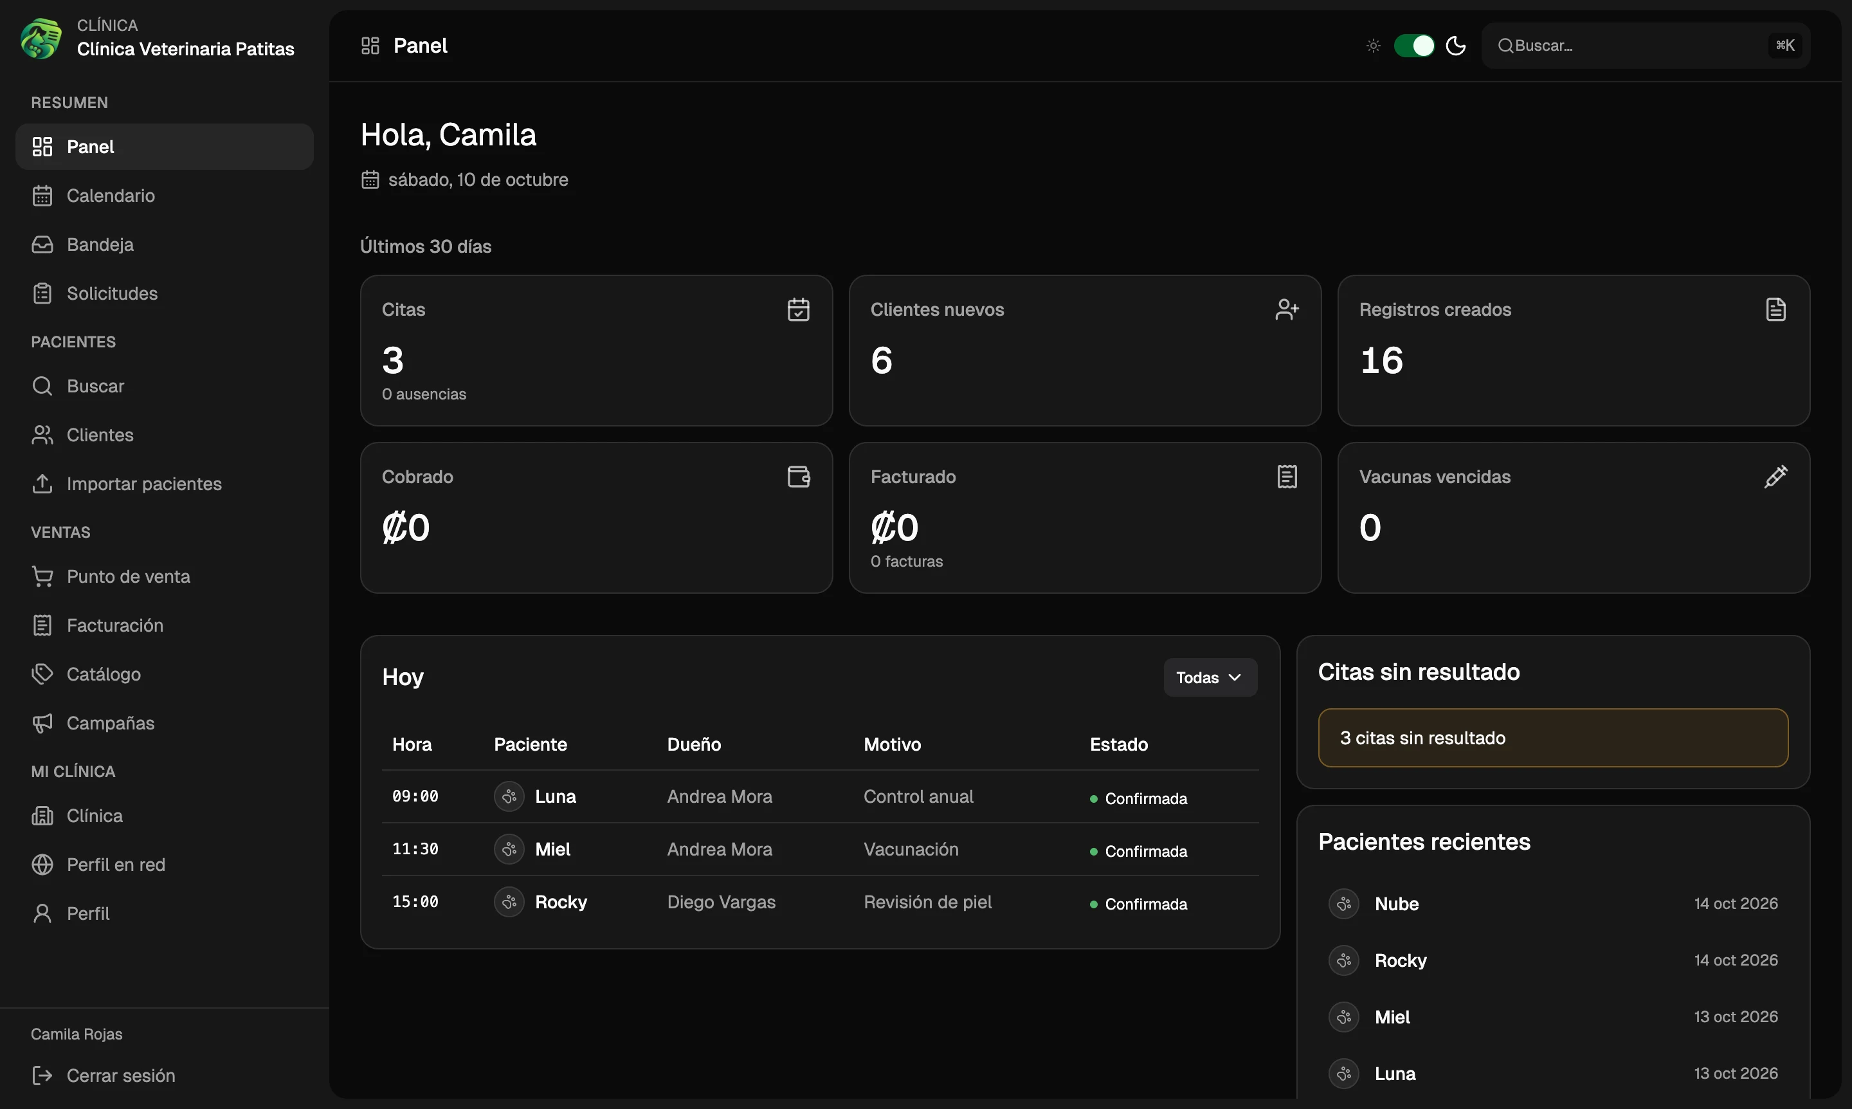
Task: Click the Punto de venta cart icon
Action: point(42,576)
